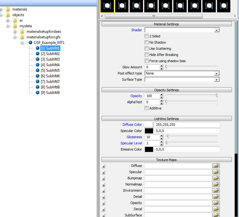The height and width of the screenshot is (217, 239).
Task: Open file browser for Bumpmap texture
Action: pos(216,178)
